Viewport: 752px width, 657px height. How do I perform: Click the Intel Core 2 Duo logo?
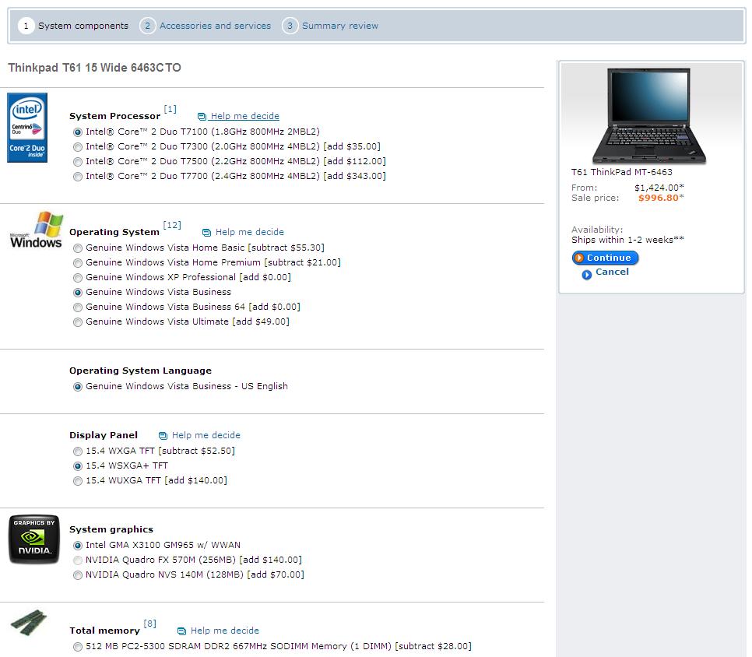[27, 128]
